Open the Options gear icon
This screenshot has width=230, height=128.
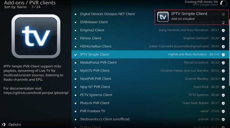4,124
